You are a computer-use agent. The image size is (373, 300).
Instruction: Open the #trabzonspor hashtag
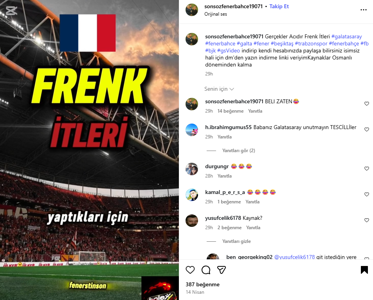coord(311,43)
